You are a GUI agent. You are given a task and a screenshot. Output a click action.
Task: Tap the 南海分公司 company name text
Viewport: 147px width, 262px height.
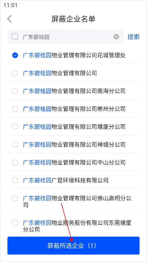pyautogui.click(x=74, y=91)
